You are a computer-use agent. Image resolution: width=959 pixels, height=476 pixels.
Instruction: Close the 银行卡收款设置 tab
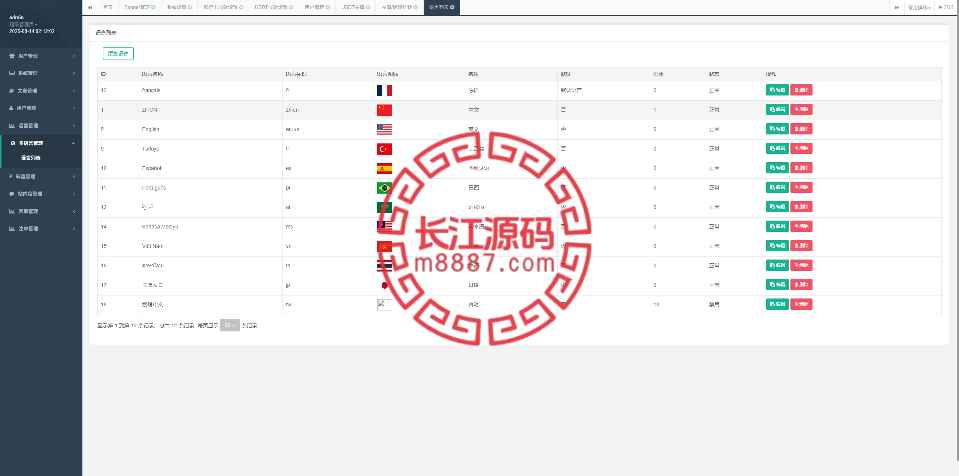pyautogui.click(x=241, y=7)
